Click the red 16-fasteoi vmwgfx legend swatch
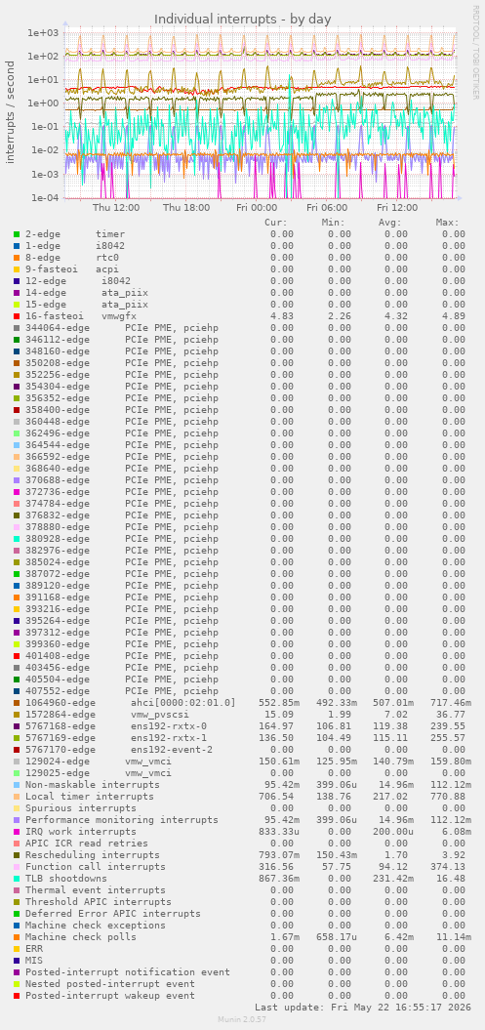 tap(17, 316)
